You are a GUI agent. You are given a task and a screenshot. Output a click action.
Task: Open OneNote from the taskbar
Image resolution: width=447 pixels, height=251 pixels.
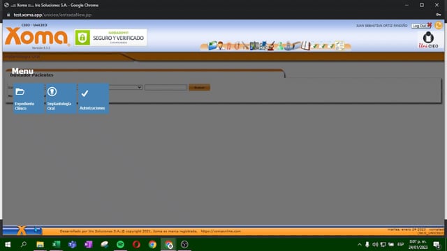point(89,245)
